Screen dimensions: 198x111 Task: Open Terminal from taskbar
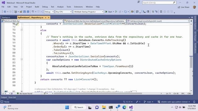[x=111, y=107]
